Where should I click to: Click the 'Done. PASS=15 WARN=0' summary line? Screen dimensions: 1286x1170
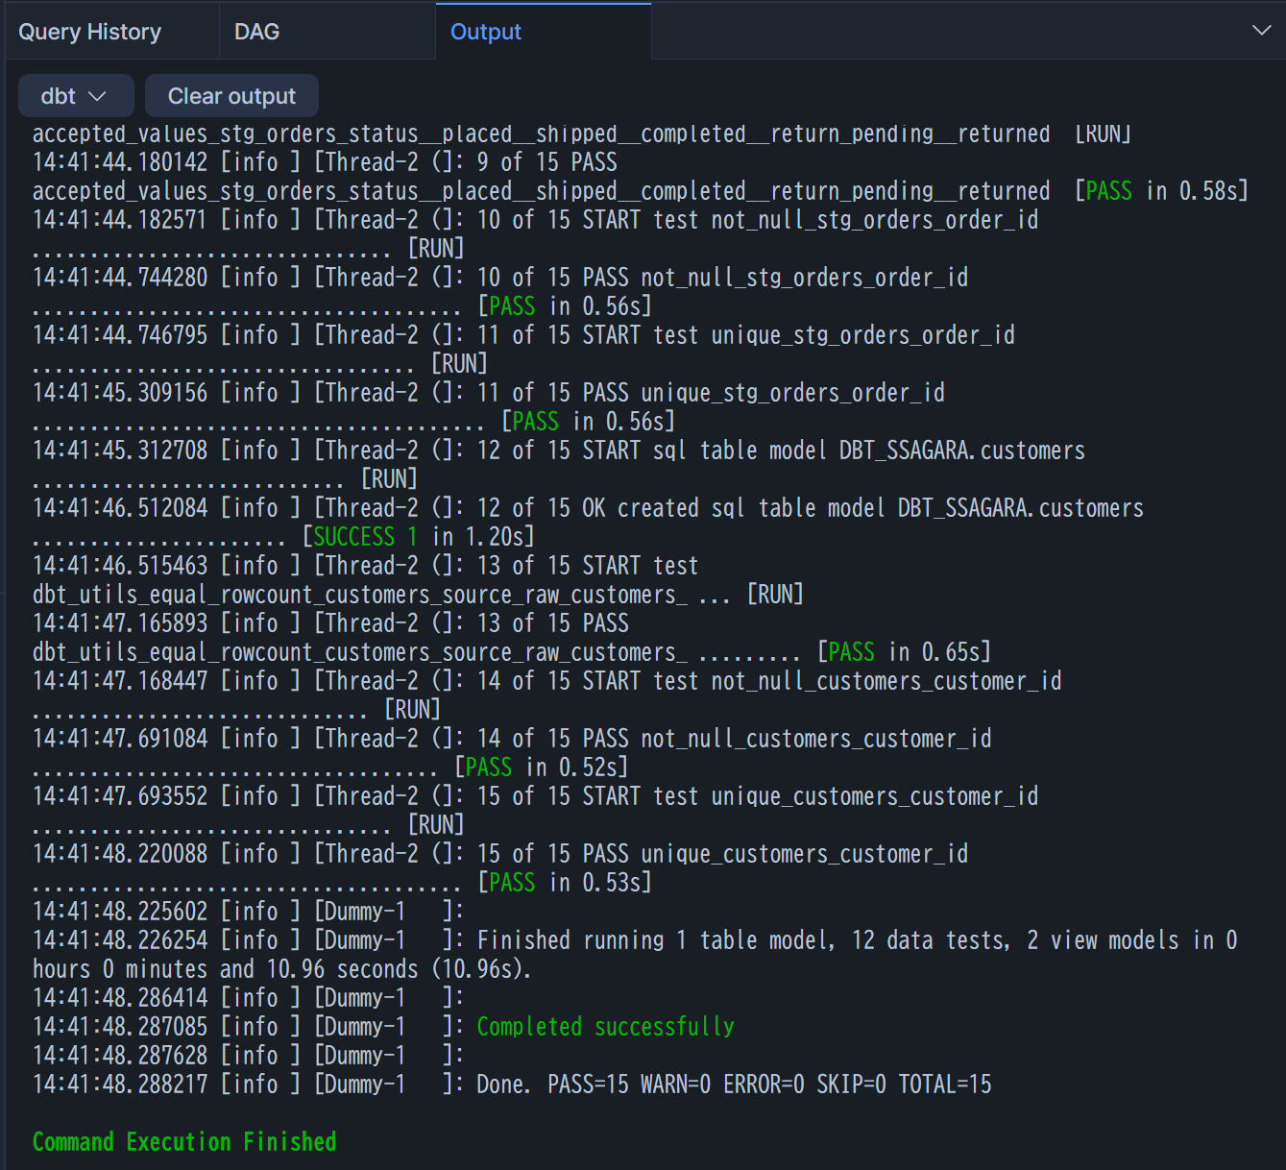point(734,1085)
